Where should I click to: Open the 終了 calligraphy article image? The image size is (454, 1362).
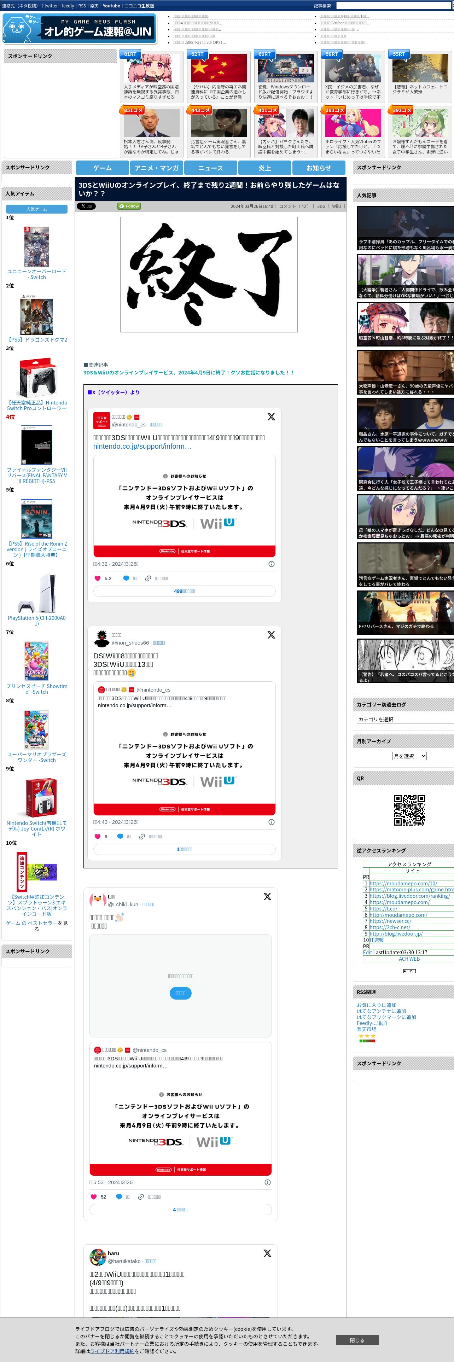(x=209, y=274)
